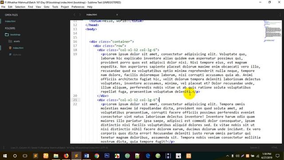This screenshot has width=284, height=160.
Task: Open the Tools menu
Action: (55, 7)
